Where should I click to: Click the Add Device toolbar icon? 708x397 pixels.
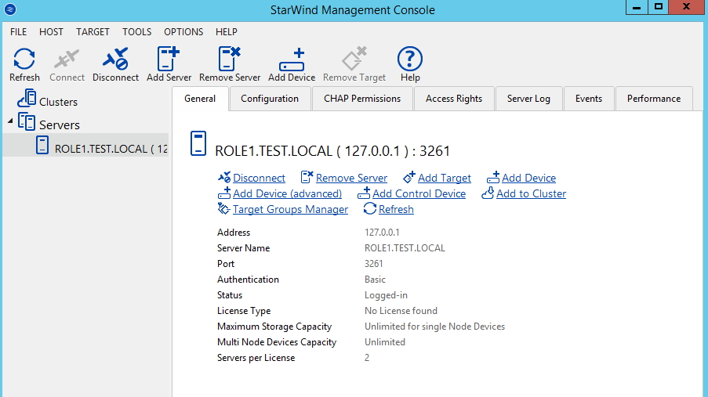click(x=292, y=60)
